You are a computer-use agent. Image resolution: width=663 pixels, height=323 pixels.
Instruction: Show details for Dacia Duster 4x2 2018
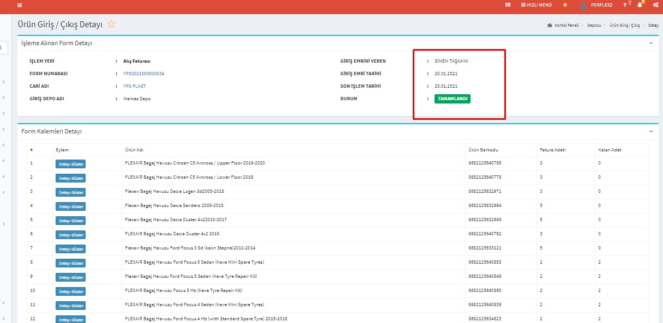70,235
